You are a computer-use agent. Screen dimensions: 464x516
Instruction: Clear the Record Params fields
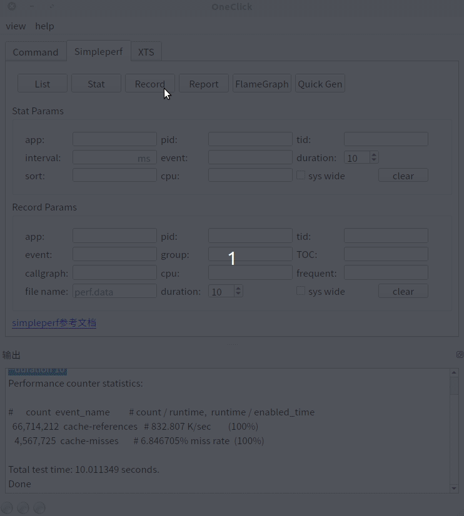(x=403, y=290)
